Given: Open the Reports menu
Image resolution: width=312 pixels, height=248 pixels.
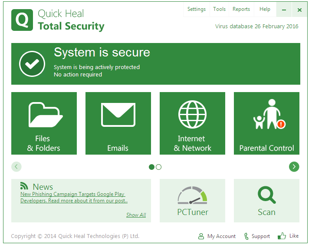Looking at the screenshot, I should tap(241, 9).
